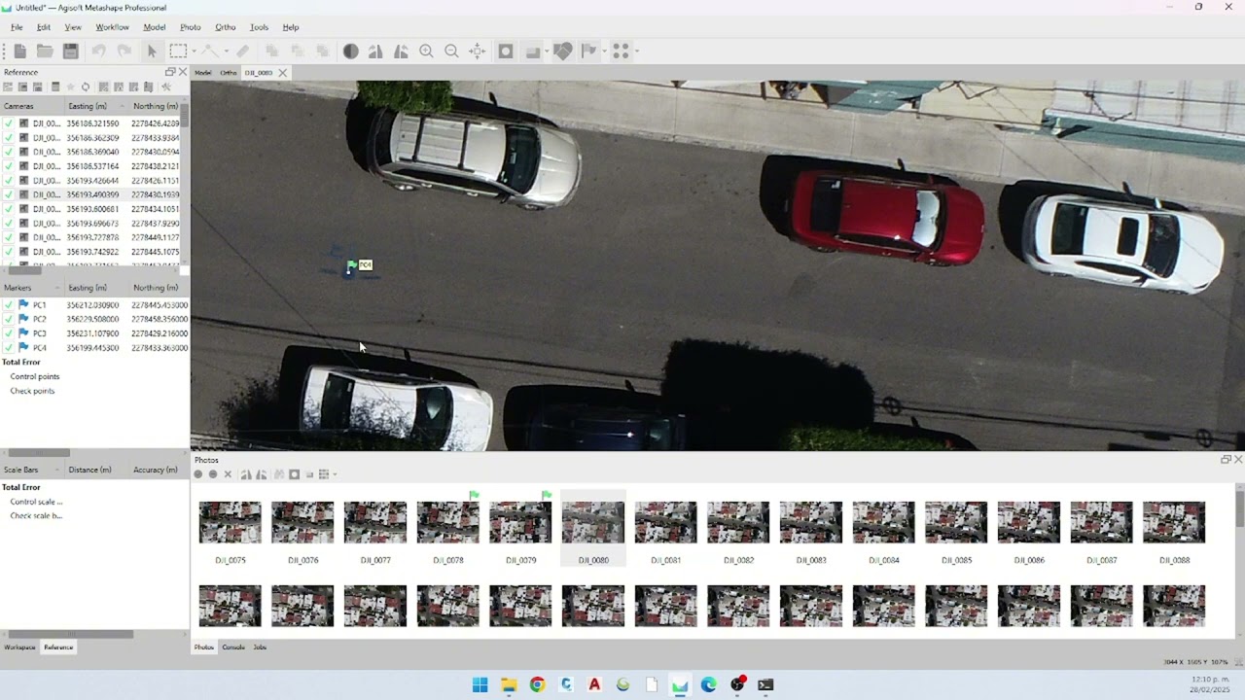Toggle checkbox of first camera row 356186.321590
Viewport: 1245px width, 700px height.
(9, 123)
